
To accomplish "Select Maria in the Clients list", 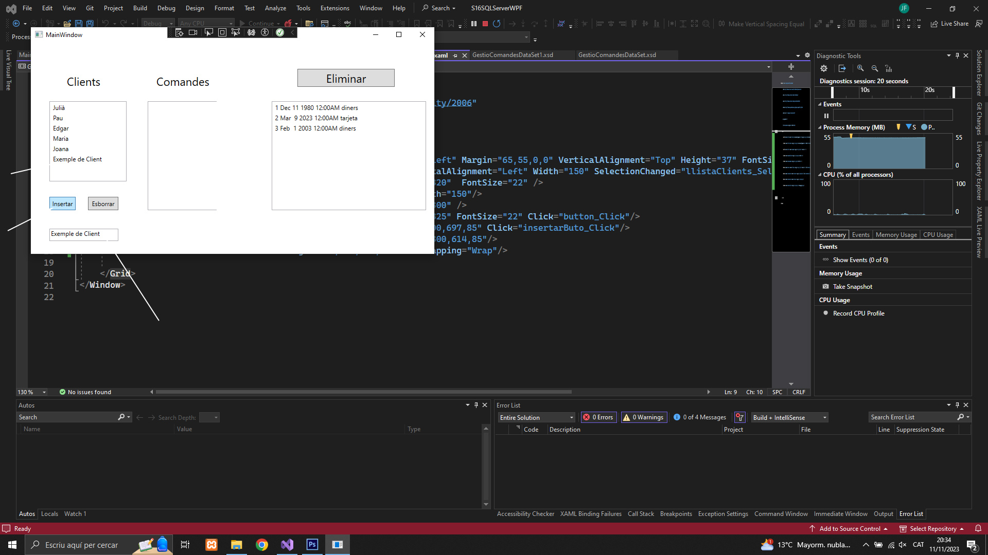I will coord(61,139).
